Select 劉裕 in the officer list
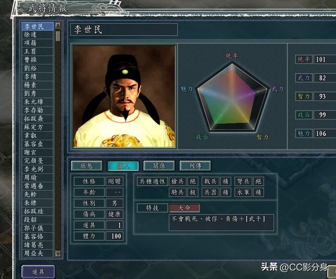 (37, 68)
